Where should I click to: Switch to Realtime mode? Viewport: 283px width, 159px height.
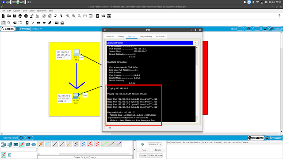256,138
